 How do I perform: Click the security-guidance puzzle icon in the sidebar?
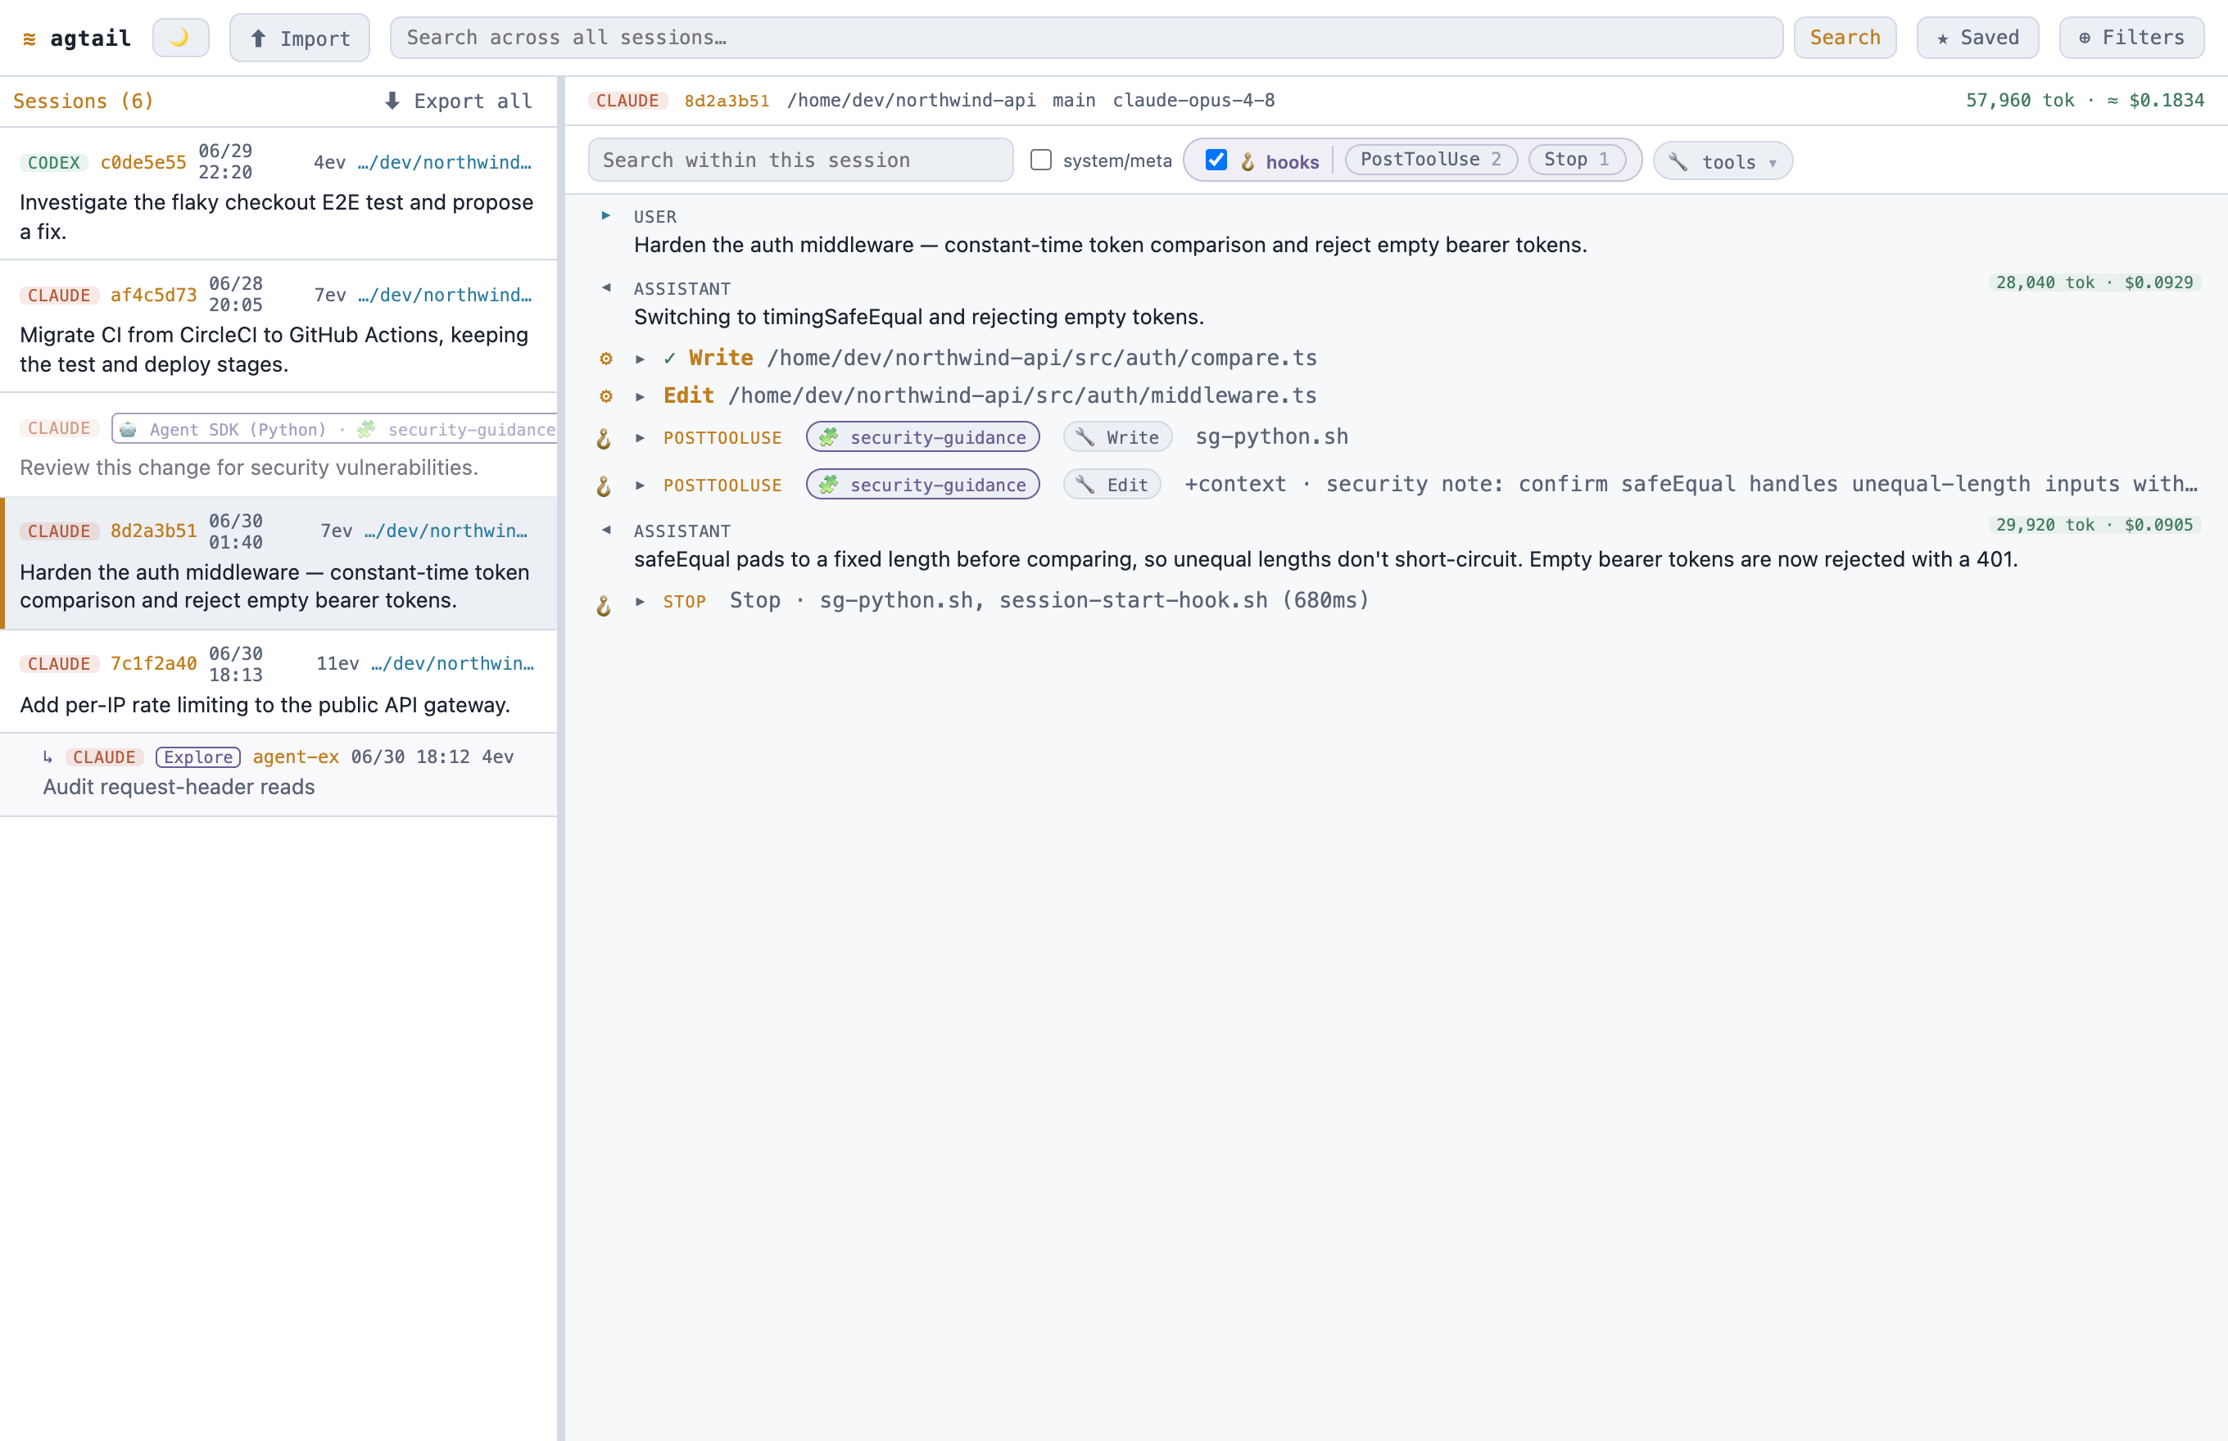coord(366,430)
